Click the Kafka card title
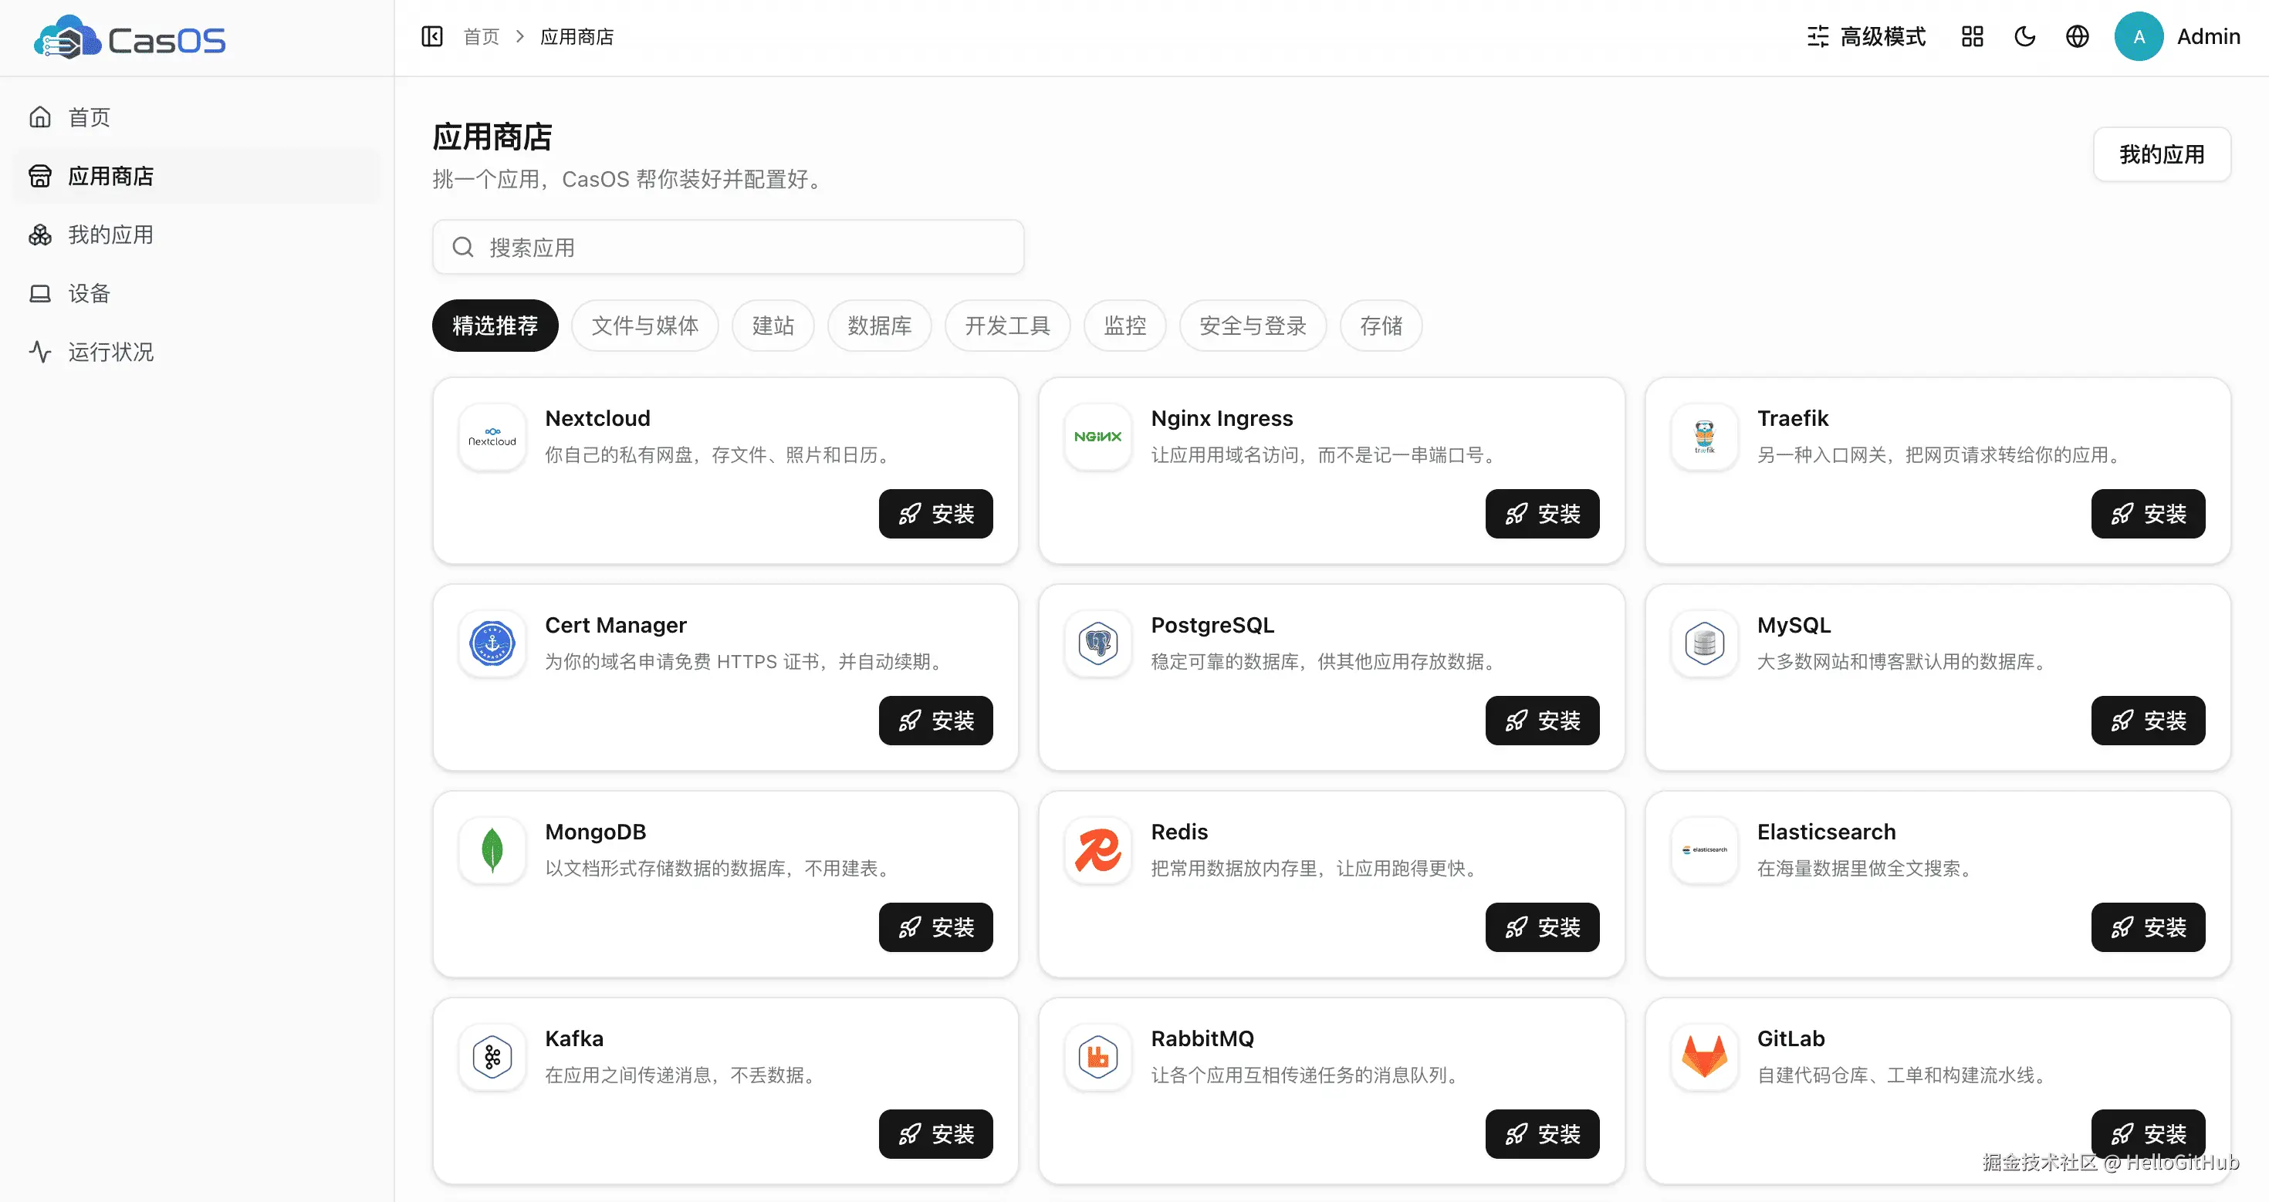The width and height of the screenshot is (2269, 1202). pyautogui.click(x=574, y=1039)
